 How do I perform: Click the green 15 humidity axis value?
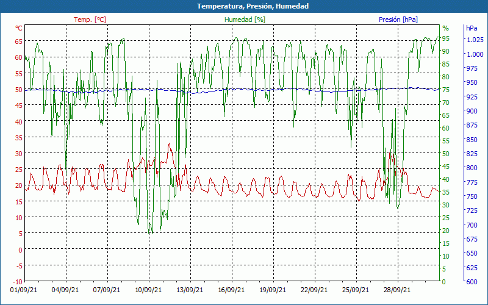coord(445,243)
